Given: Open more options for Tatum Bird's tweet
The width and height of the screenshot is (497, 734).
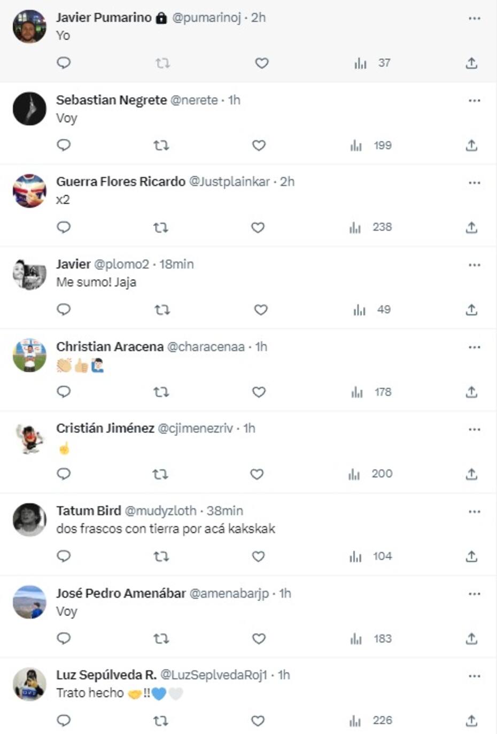Looking at the screenshot, I should click(475, 512).
